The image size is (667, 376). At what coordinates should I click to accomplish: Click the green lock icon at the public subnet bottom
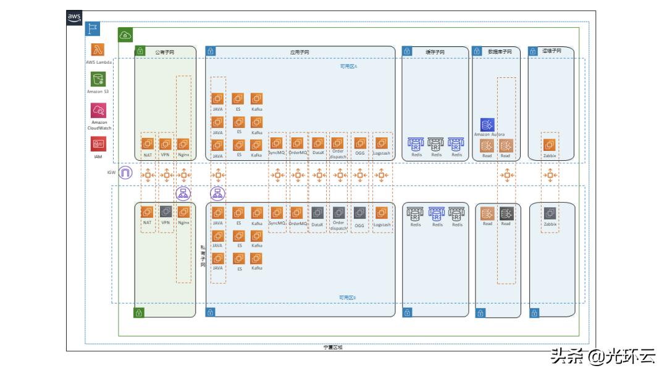(x=139, y=312)
